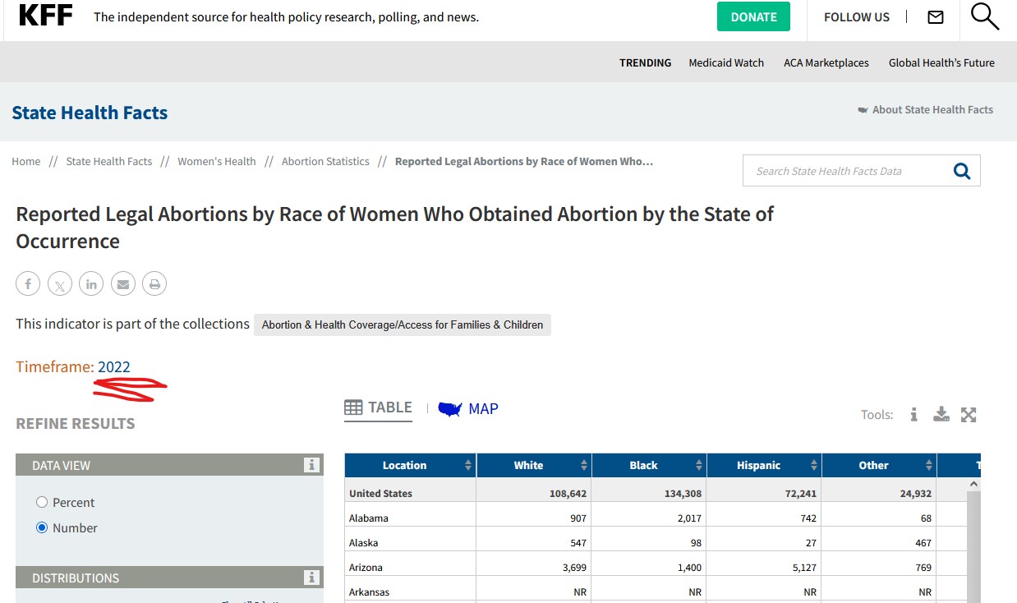Sort table by White column
The image size is (1017, 603).
[x=534, y=465]
